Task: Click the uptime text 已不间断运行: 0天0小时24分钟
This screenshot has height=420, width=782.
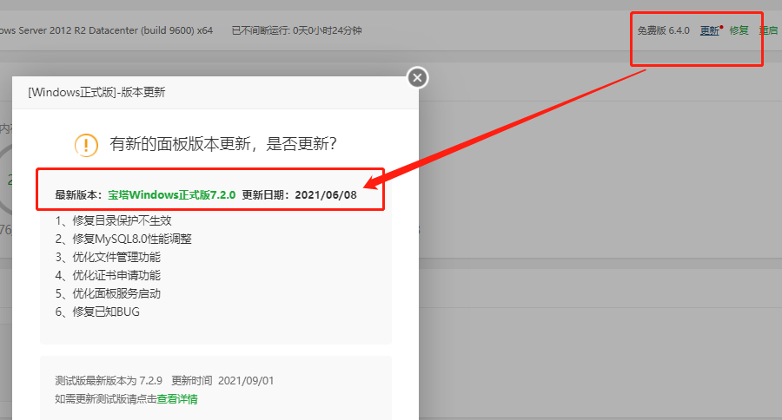Action: (x=297, y=30)
